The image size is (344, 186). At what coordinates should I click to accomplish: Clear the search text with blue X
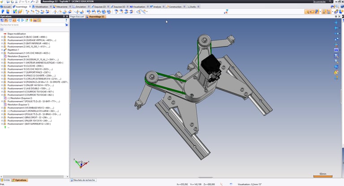click(x=67, y=25)
